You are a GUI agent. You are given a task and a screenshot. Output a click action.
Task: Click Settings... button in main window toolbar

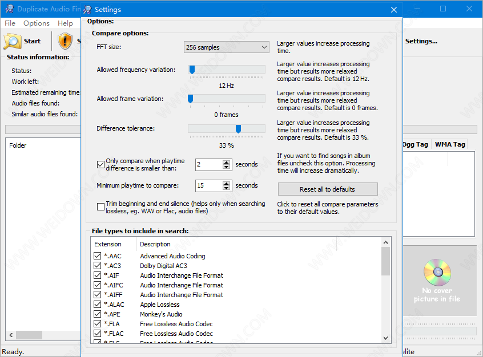click(421, 41)
